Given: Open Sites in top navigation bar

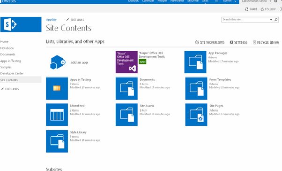Looking at the screenshot, I should [205, 1].
